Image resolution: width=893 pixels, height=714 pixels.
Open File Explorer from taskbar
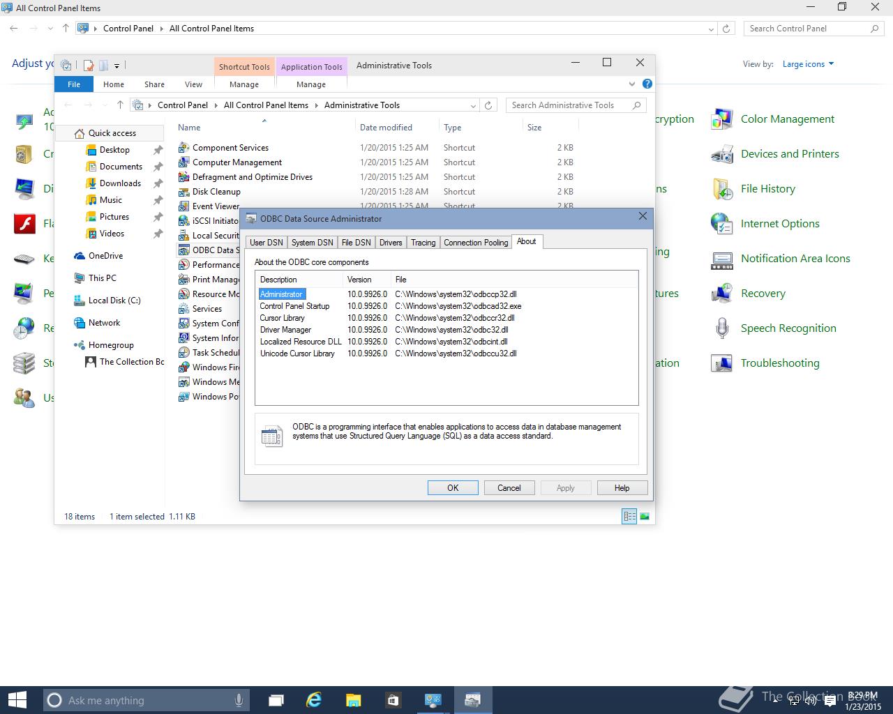click(353, 700)
